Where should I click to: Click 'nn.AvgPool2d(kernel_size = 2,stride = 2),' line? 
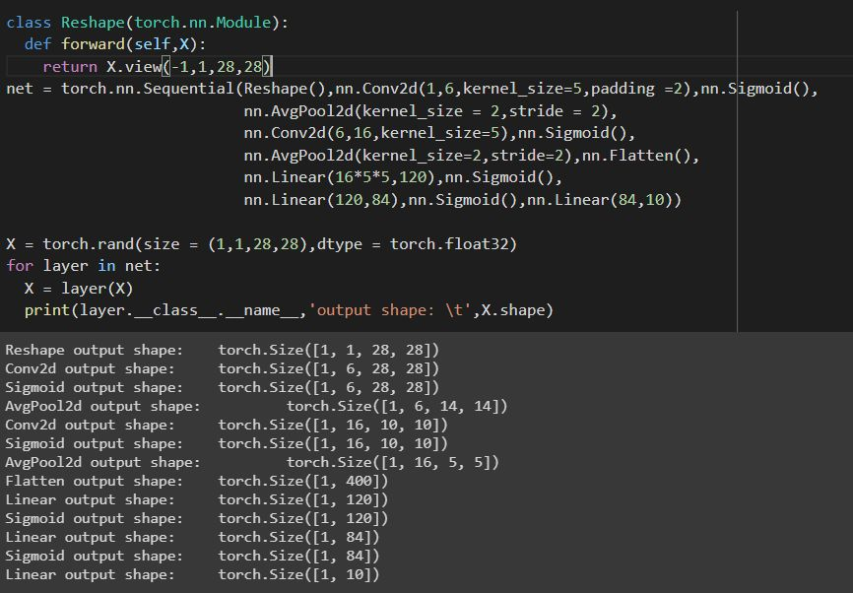point(429,111)
